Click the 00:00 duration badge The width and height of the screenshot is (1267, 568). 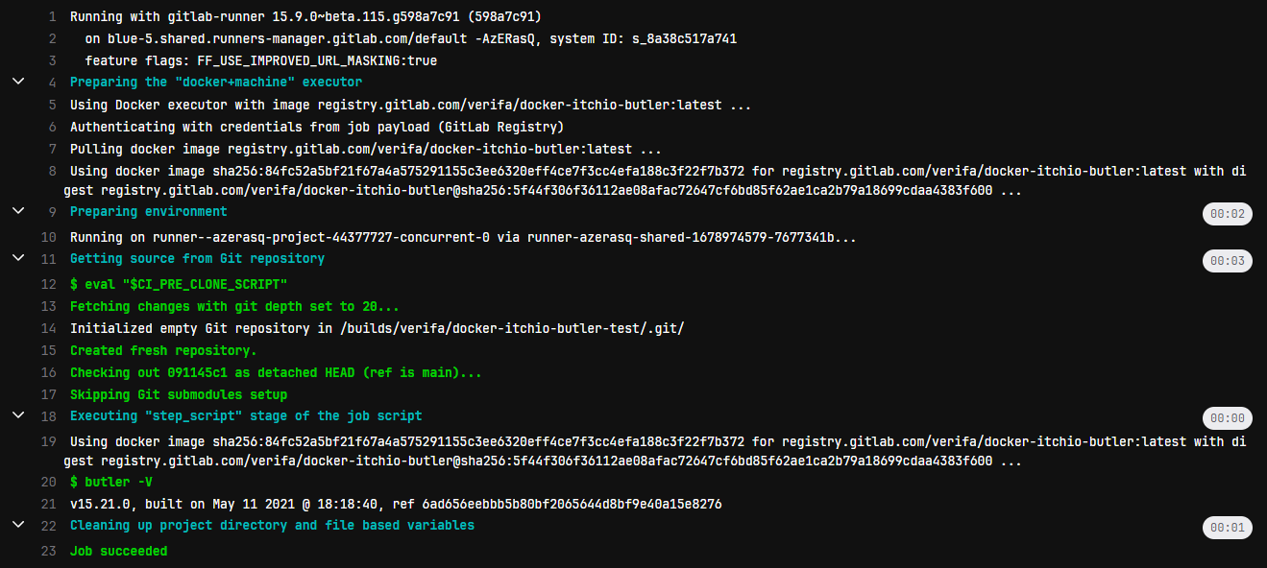pos(1227,417)
